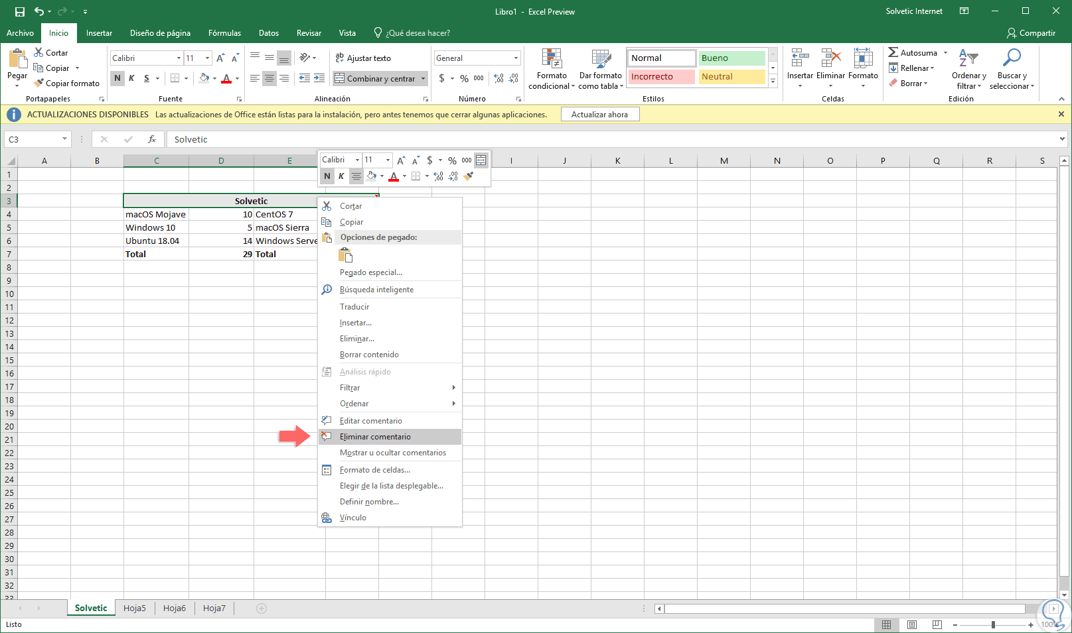This screenshot has height=633, width=1072.
Task: Click the Dar formato como tabla icon
Action: (x=601, y=60)
